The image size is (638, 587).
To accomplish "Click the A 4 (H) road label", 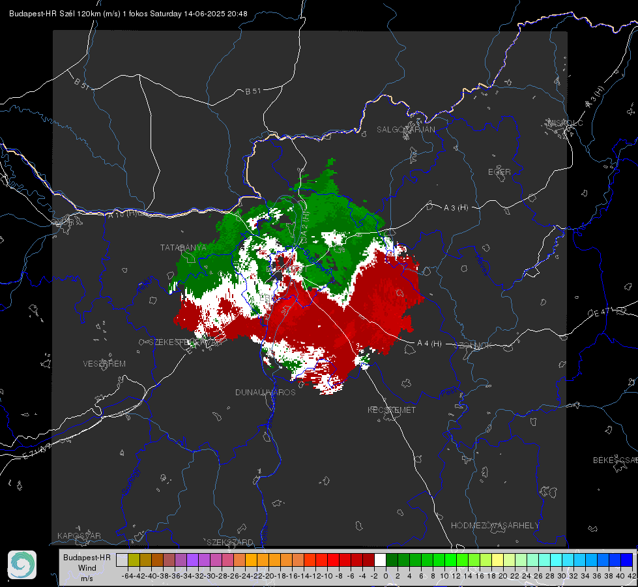I will (x=429, y=344).
